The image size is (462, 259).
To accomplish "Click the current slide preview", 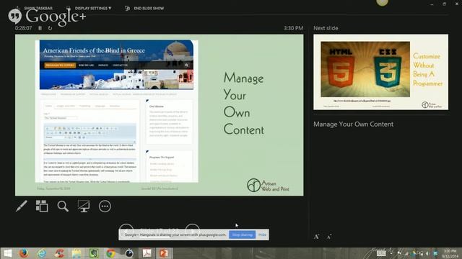I will [159, 115].
